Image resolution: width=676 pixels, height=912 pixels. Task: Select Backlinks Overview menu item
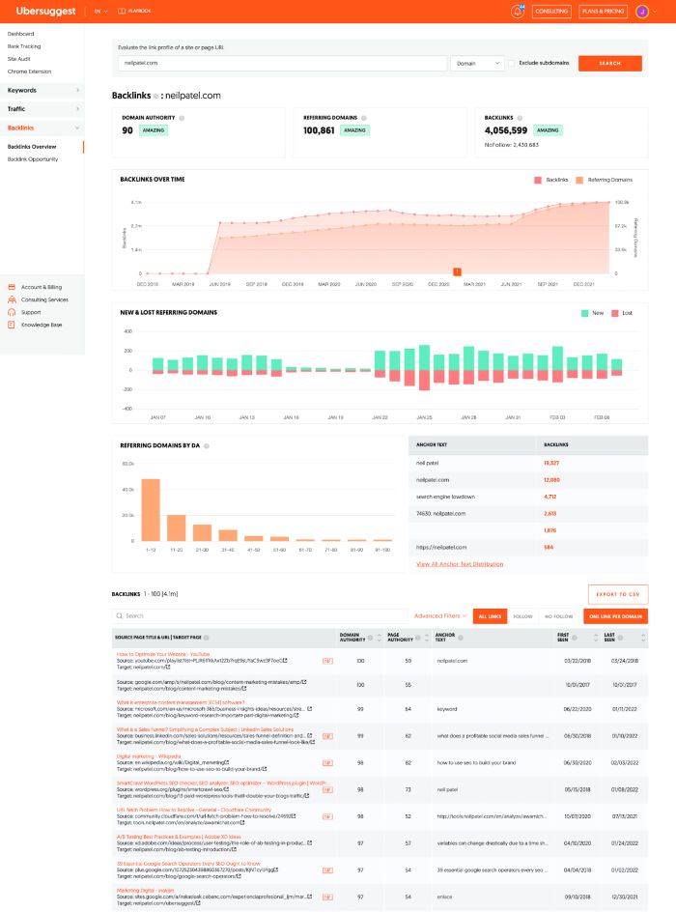(x=32, y=147)
